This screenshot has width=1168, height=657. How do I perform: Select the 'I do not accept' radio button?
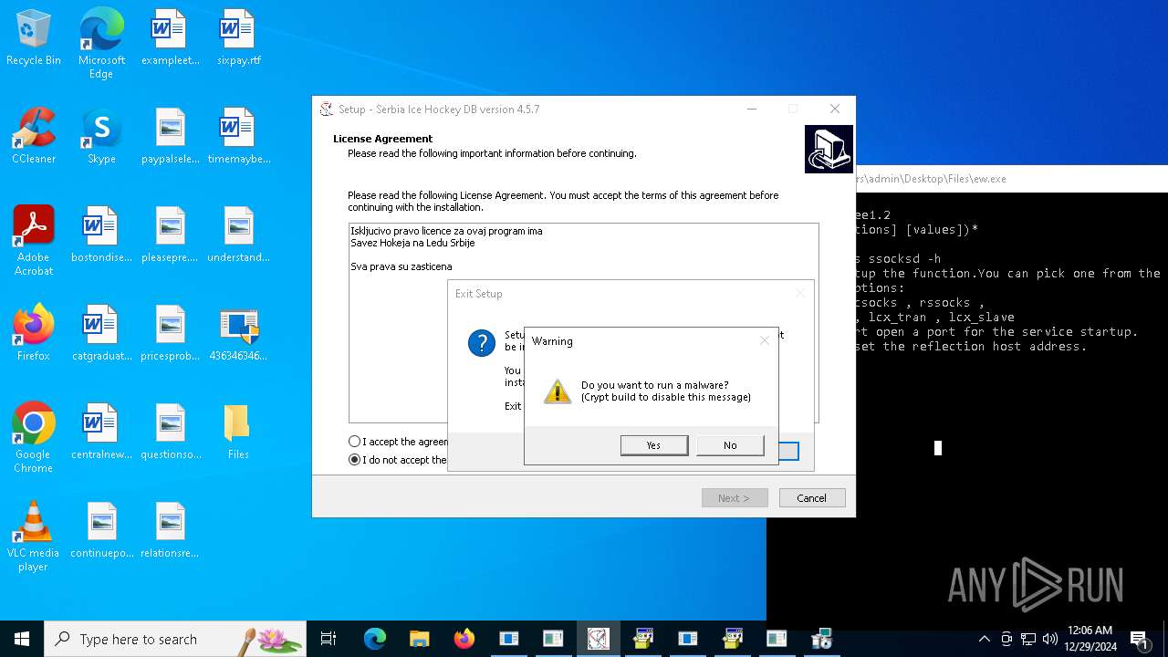click(x=355, y=460)
